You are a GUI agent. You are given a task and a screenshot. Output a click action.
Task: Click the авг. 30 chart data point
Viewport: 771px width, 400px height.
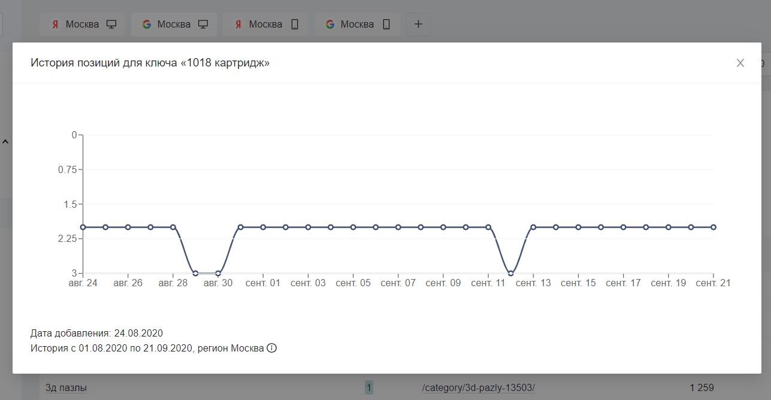click(x=218, y=273)
